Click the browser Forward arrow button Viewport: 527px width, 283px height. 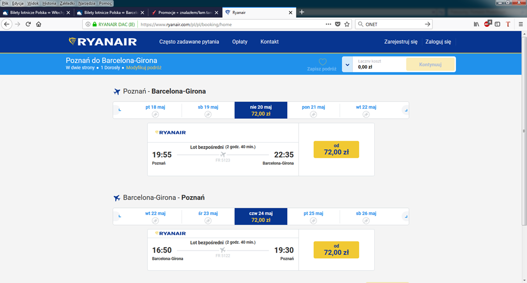[17, 24]
